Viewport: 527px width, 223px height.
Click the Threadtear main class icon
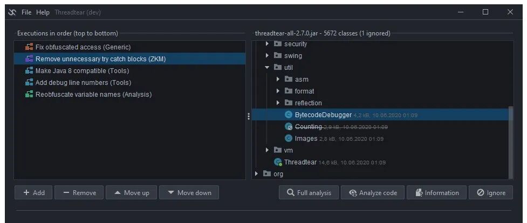pos(278,162)
